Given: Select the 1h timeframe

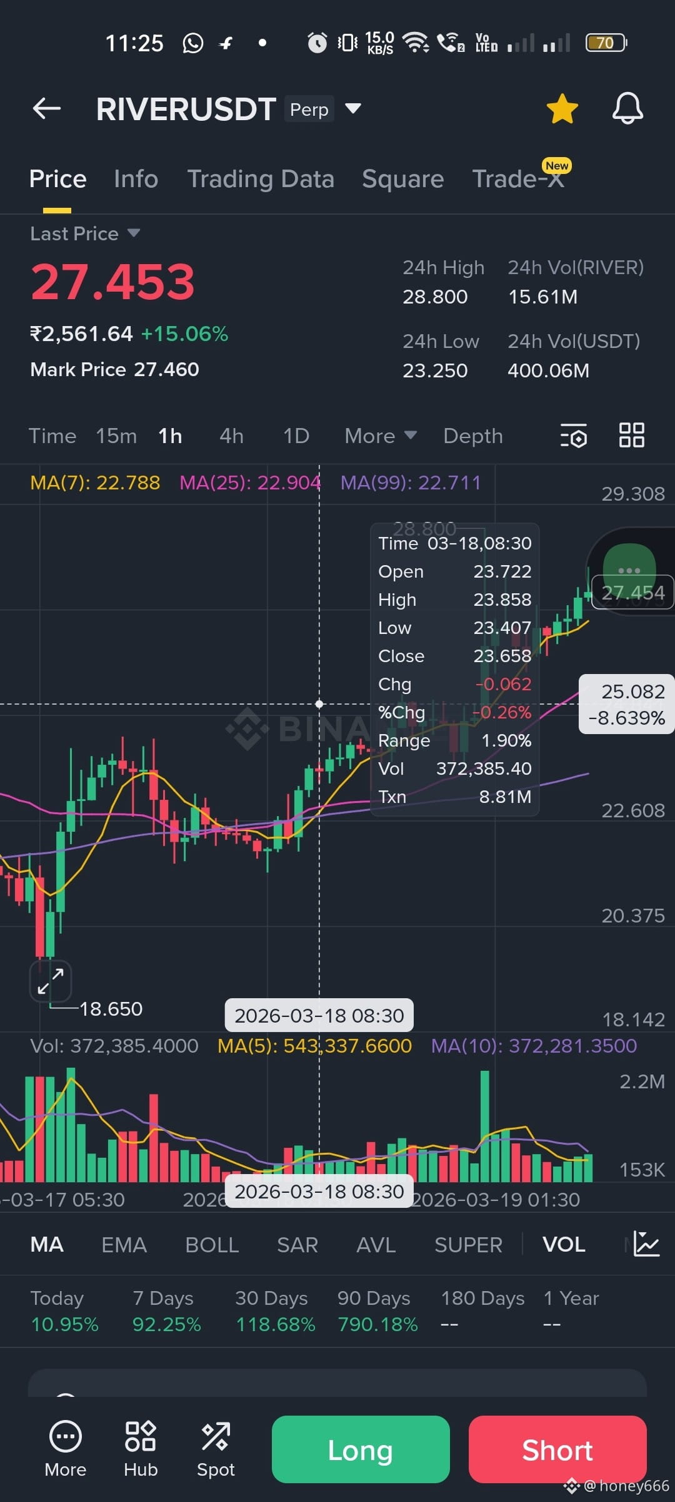Looking at the screenshot, I should pyautogui.click(x=170, y=436).
